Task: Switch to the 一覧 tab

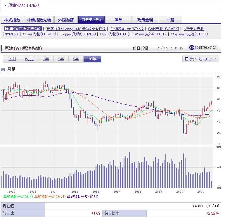Action: [x=170, y=20]
